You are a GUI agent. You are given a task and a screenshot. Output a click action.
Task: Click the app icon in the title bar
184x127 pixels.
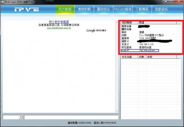click(x=3, y=2)
